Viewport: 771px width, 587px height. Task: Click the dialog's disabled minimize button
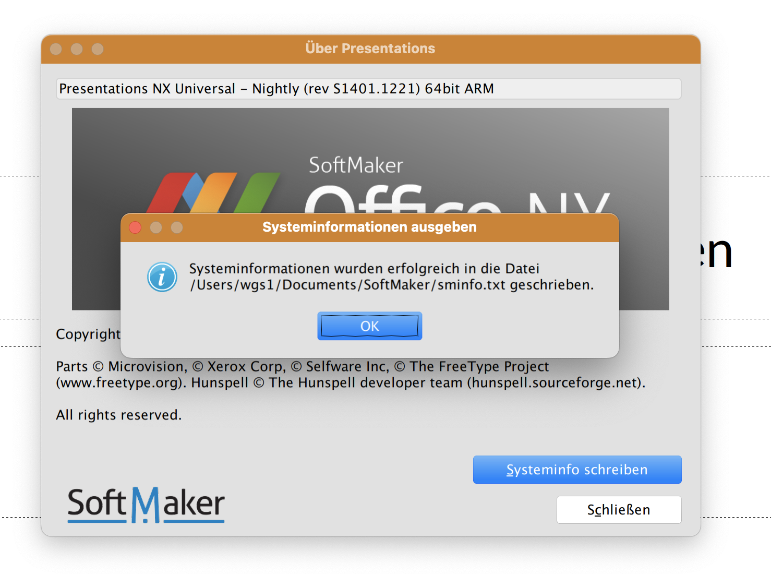[x=156, y=227]
